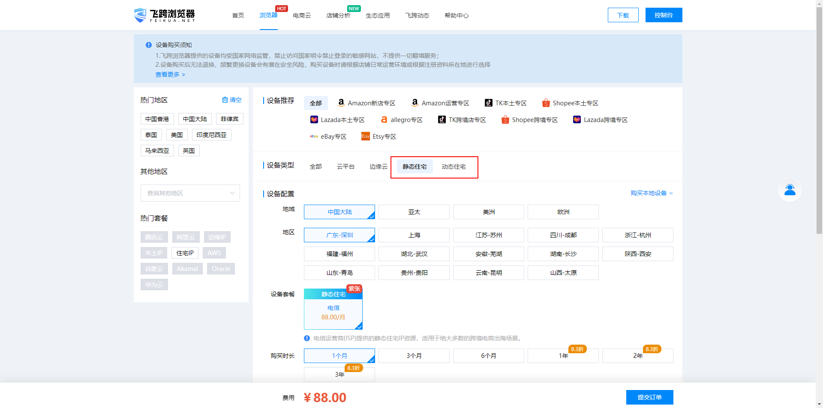Open 浏览器 navigation tab
This screenshot has height=408, width=823.
coord(268,15)
